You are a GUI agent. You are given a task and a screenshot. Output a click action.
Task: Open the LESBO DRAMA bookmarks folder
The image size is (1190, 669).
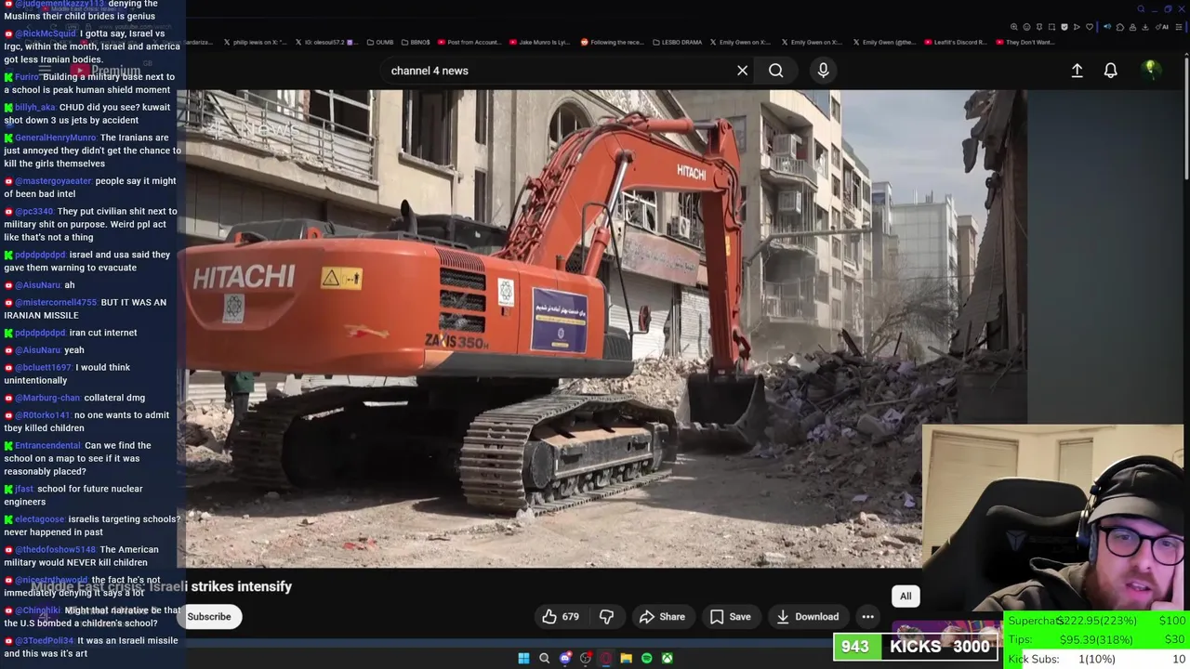pos(677,42)
